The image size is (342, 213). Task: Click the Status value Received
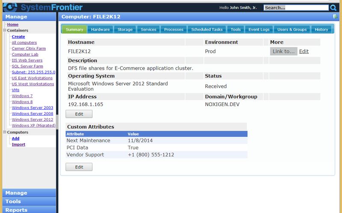[216, 86]
